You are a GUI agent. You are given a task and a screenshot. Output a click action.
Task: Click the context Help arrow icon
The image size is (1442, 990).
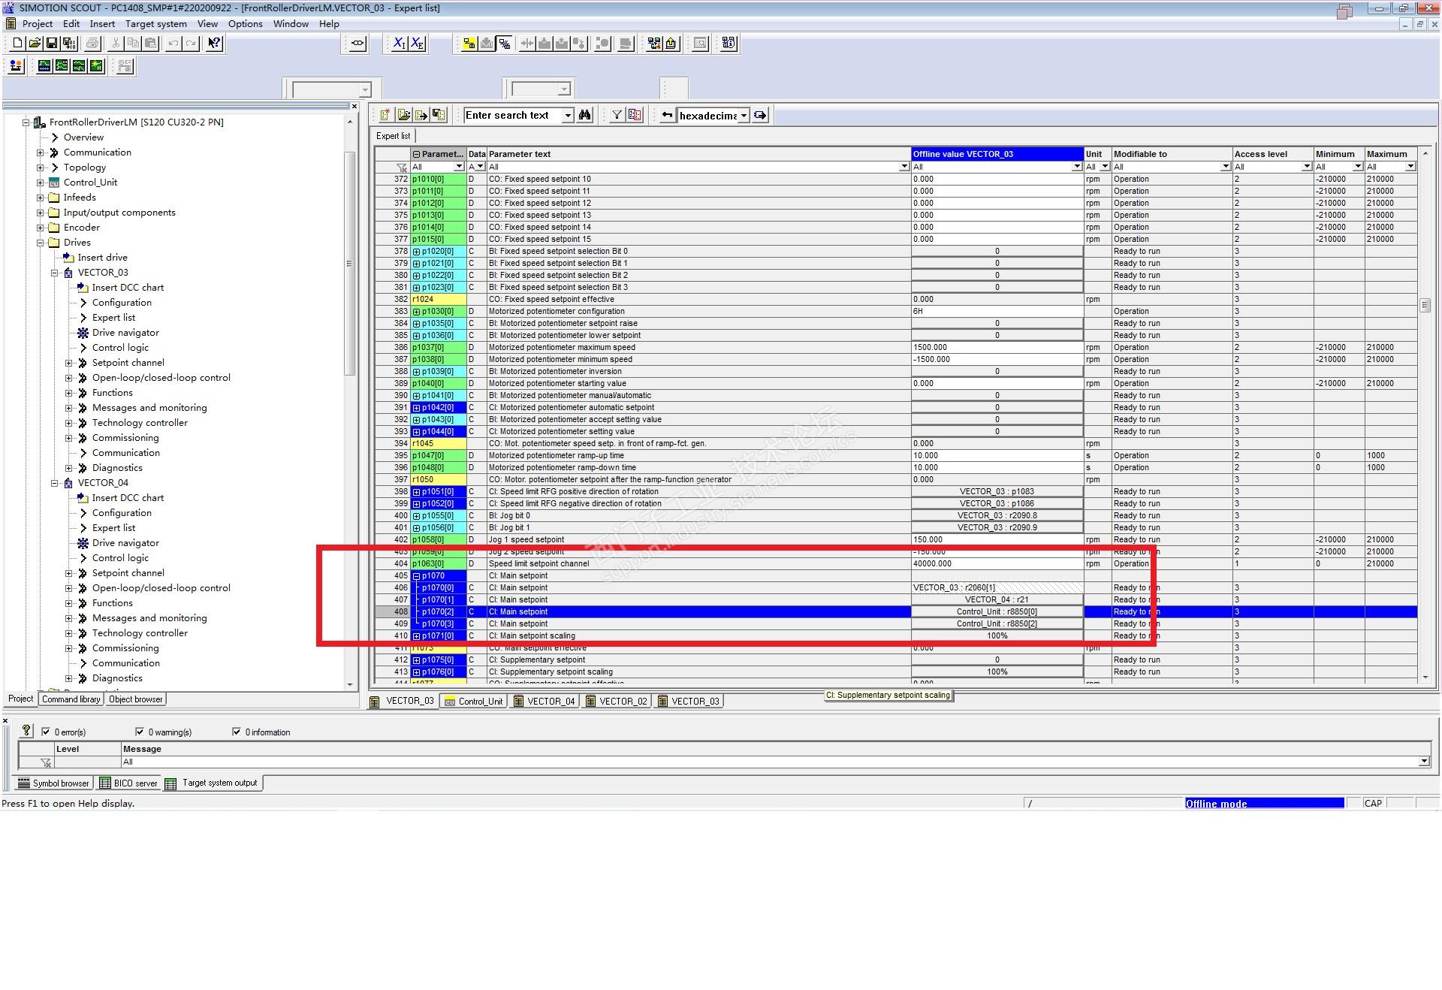[214, 44]
